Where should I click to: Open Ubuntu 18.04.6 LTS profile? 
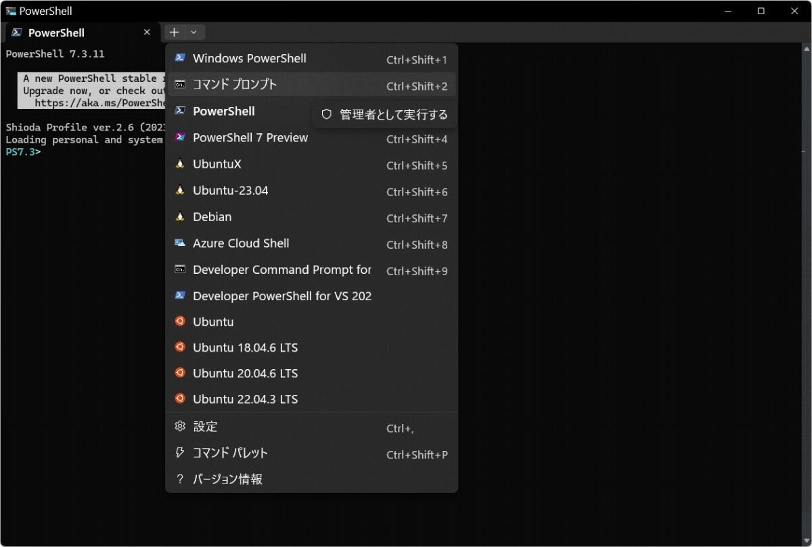(x=311, y=348)
